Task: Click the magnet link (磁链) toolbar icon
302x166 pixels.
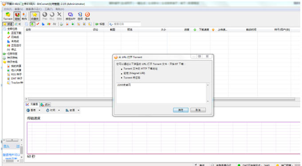Action: click(17, 16)
